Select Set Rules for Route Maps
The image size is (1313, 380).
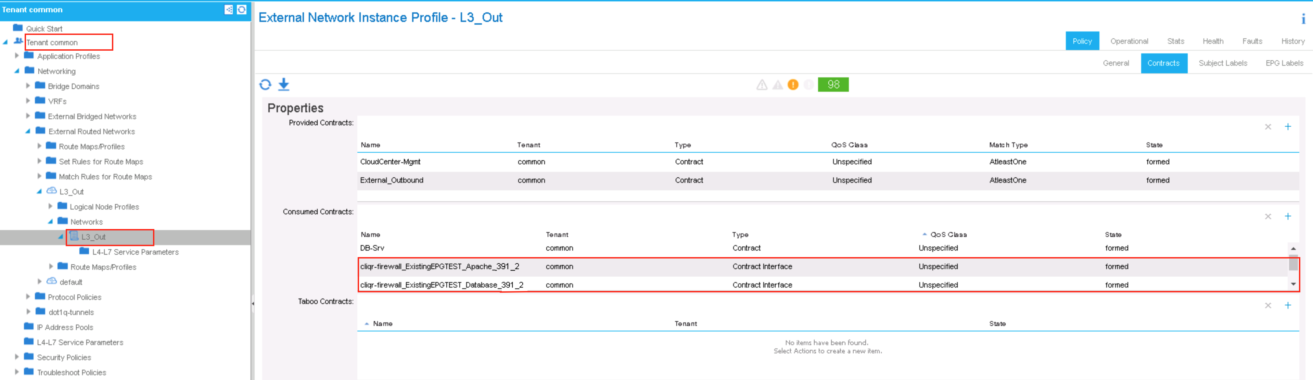[x=101, y=161]
